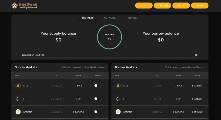Click the 0.0000 balance button
Viewport: 221px width, 120px height.
click(162, 5)
